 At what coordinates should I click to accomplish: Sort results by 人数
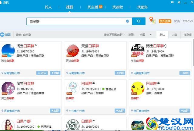(x=174, y=35)
